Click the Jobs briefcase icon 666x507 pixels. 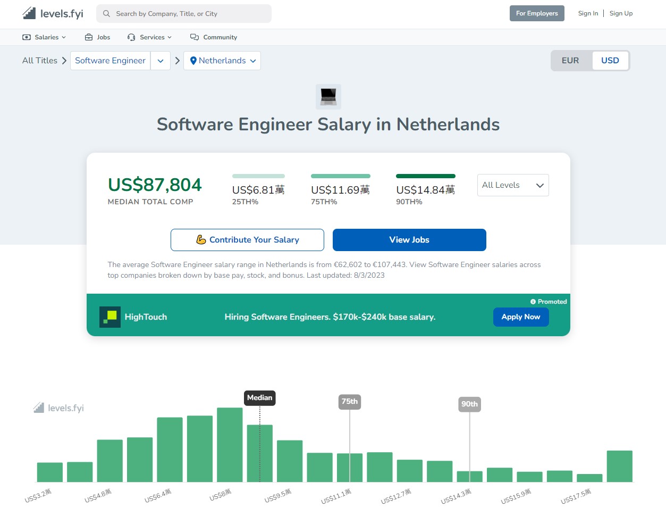(89, 37)
